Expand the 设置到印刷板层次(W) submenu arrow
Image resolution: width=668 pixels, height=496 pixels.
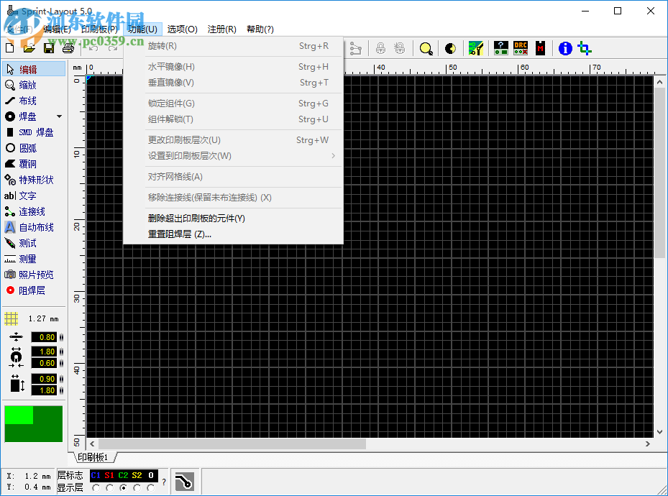[333, 156]
